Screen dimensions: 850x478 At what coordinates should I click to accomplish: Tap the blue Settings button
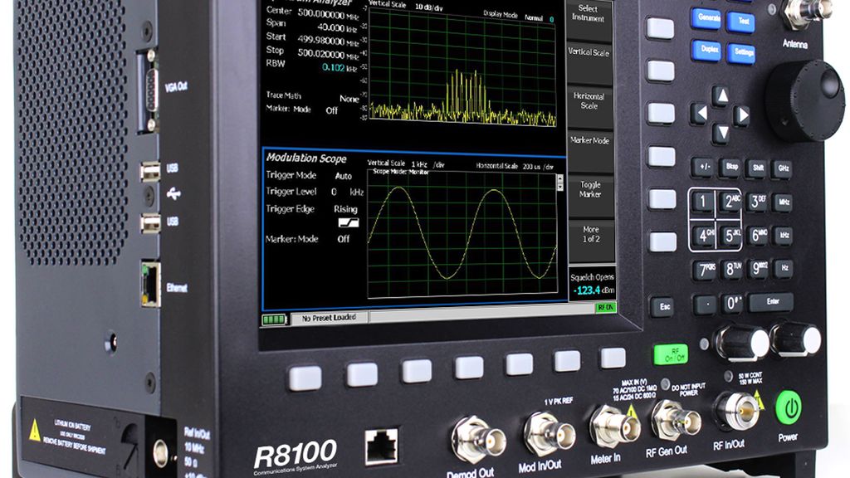coord(741,53)
